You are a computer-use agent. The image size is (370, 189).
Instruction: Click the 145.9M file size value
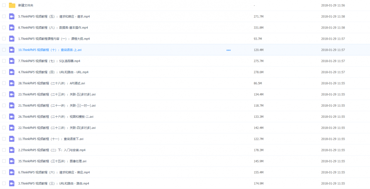[259, 161]
